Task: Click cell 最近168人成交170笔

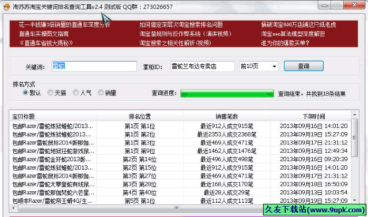Action: point(227,184)
